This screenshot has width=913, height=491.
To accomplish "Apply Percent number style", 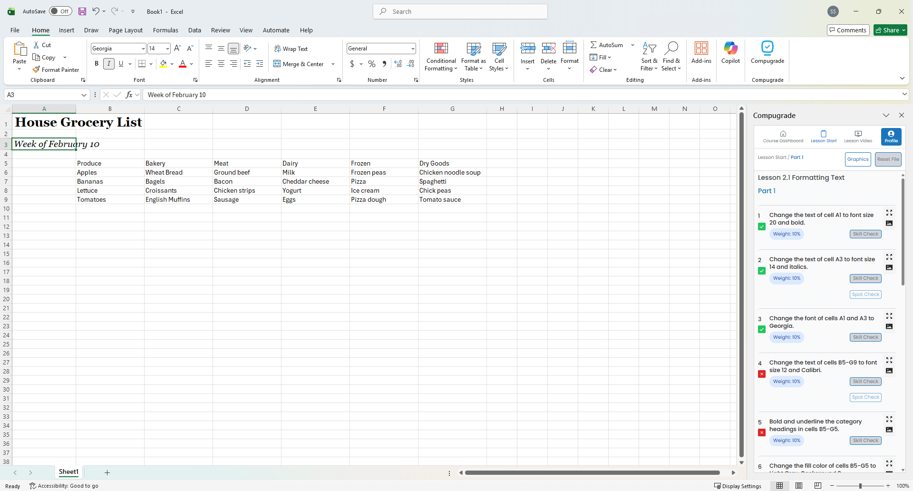I will click(372, 64).
